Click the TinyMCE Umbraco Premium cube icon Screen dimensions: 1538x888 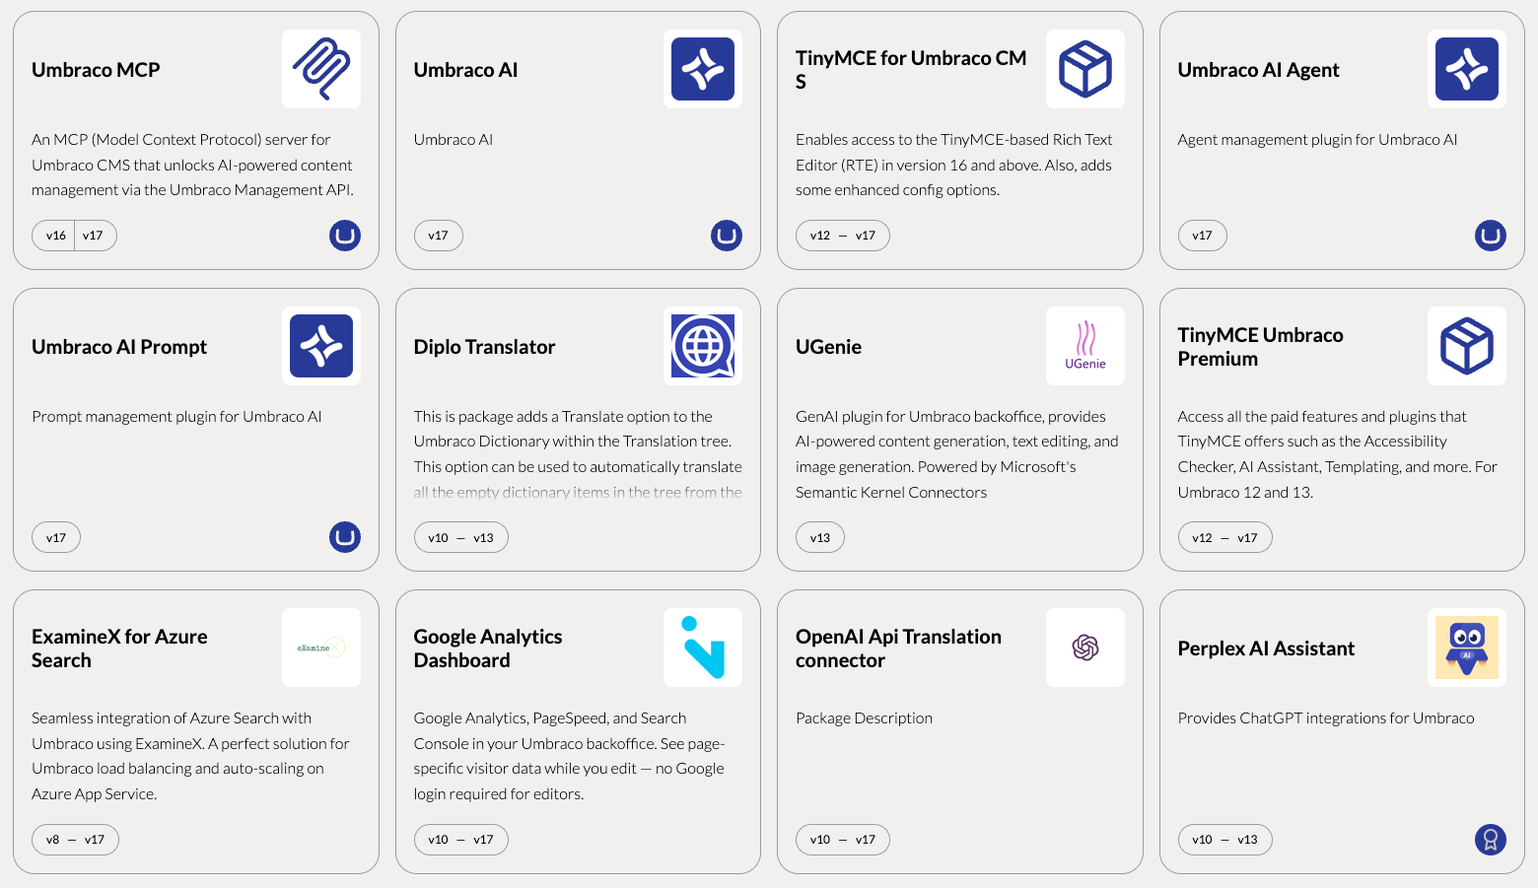pos(1467,346)
